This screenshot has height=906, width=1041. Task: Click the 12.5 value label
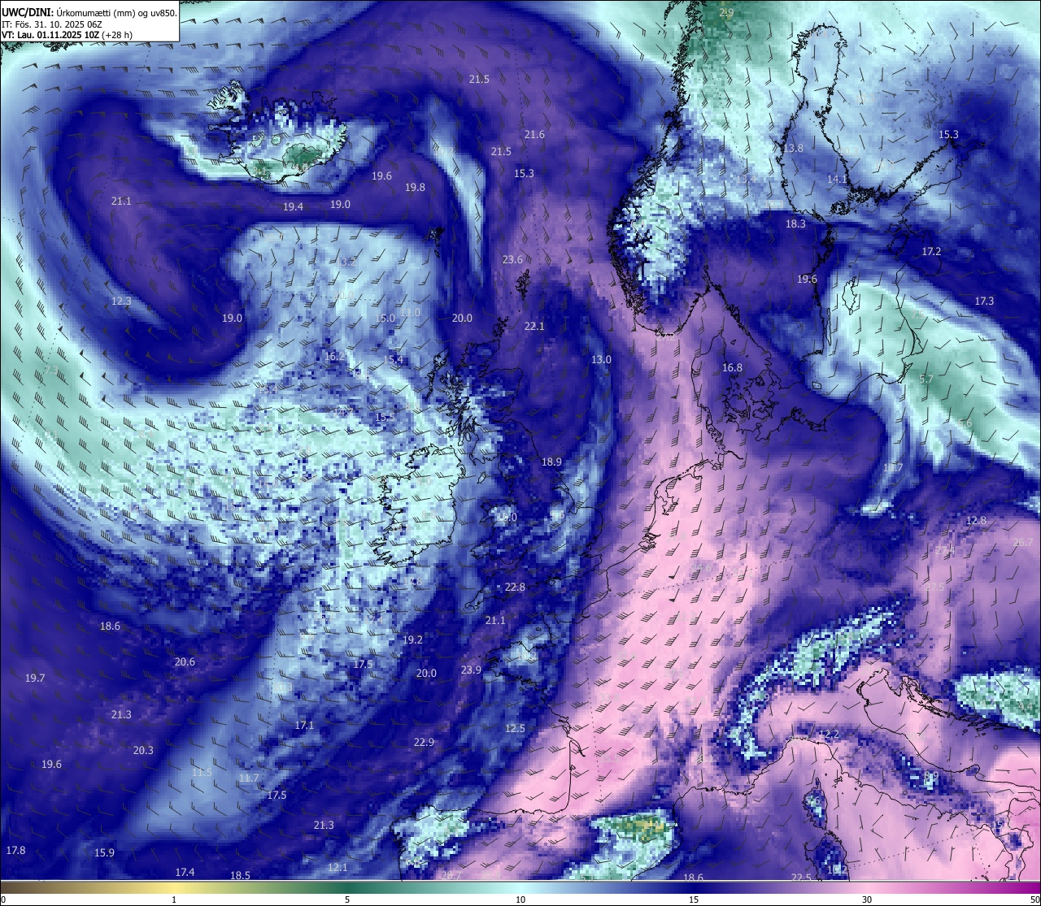click(x=515, y=728)
